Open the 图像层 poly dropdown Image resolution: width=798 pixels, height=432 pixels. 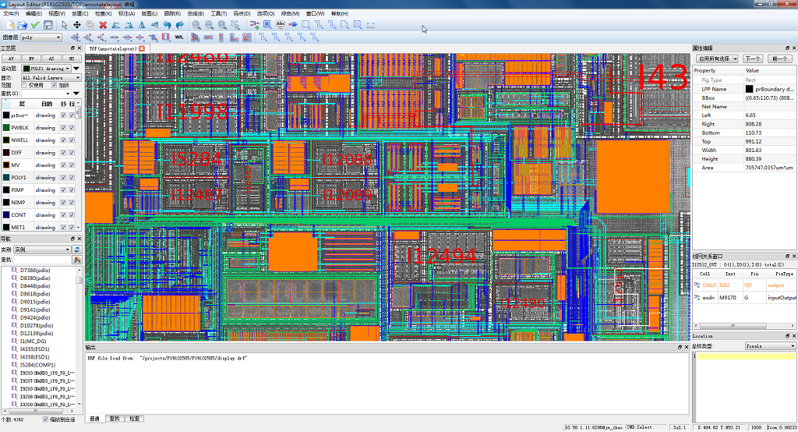pos(41,37)
